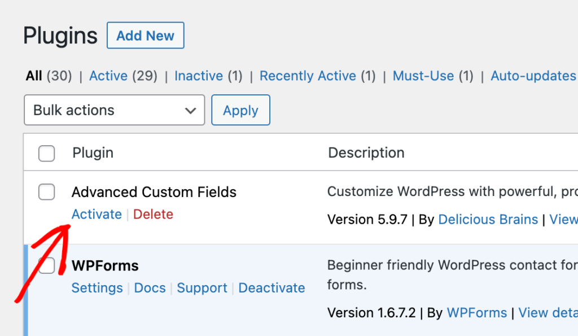Visit the Delicious Brains author link
Viewport: 578px width, 336px height.
(488, 219)
